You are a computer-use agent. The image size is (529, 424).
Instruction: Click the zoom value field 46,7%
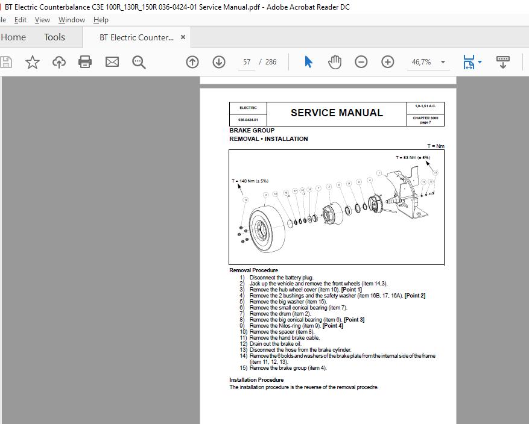pos(422,62)
